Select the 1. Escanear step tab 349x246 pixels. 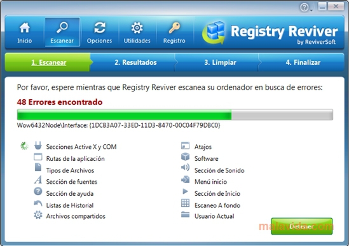48,62
